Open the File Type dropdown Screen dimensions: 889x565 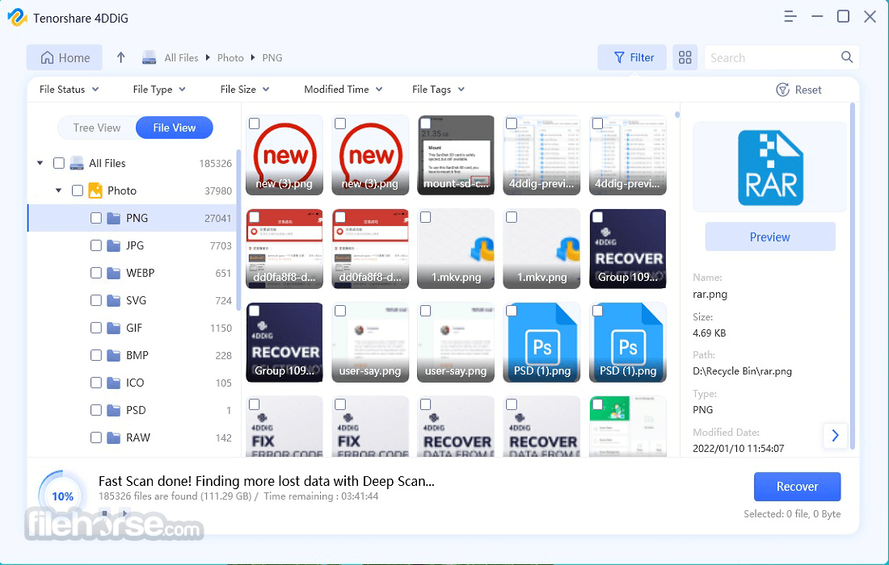tap(159, 89)
